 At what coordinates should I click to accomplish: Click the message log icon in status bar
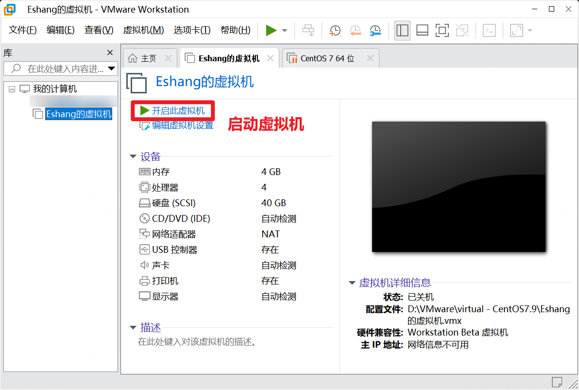[557, 382]
